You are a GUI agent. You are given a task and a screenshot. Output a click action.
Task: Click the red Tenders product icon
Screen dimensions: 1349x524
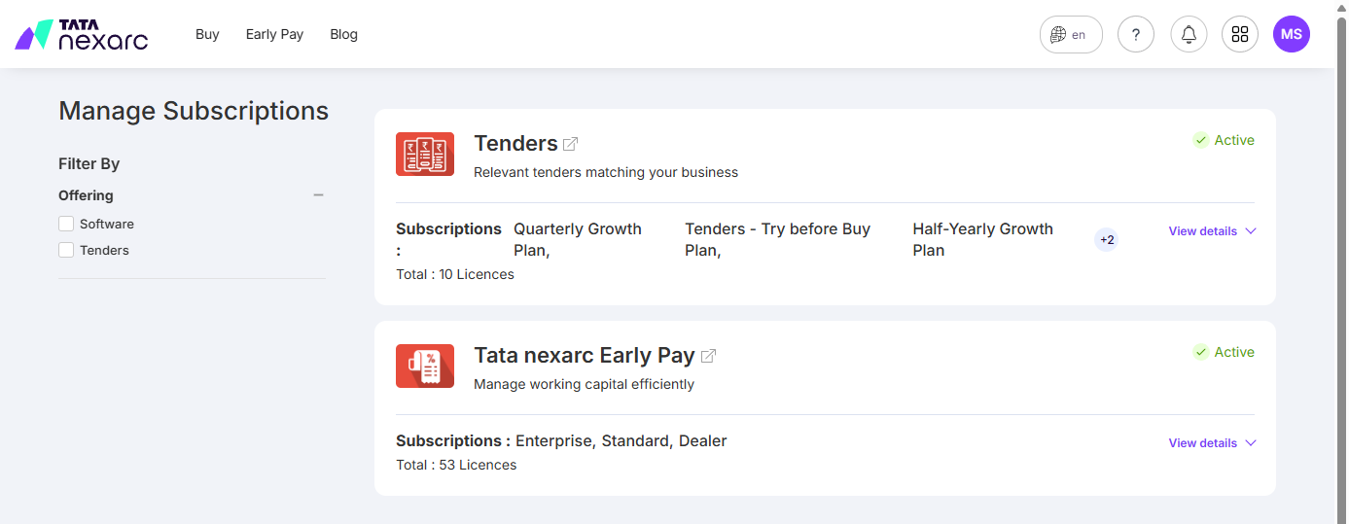(425, 154)
